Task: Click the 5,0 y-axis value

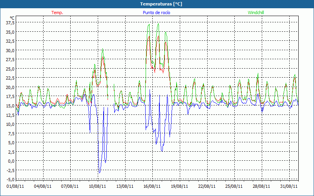Action: point(11,142)
